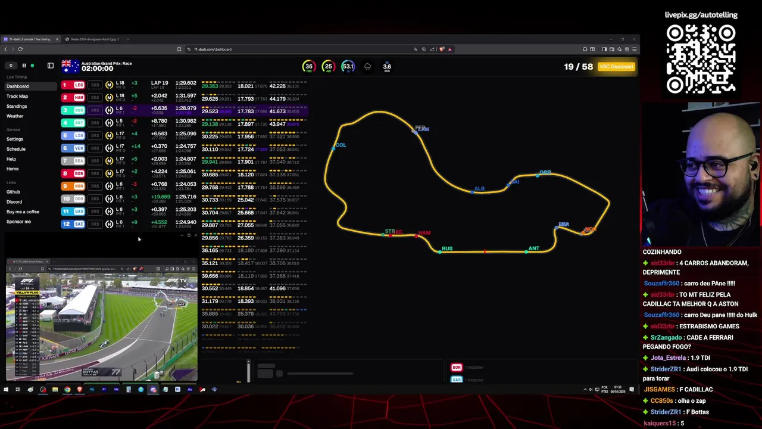This screenshot has width=762, height=429.
Task: Click the green live status dot
Action: tap(32, 66)
